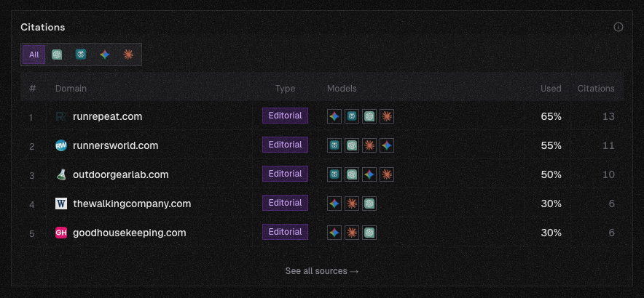Click the See all sources link

point(322,271)
